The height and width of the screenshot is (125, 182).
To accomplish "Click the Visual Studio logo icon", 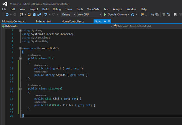I will coord(5,4).
